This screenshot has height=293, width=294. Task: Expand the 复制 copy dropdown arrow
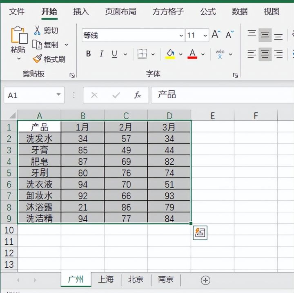pyautogui.click(x=67, y=45)
